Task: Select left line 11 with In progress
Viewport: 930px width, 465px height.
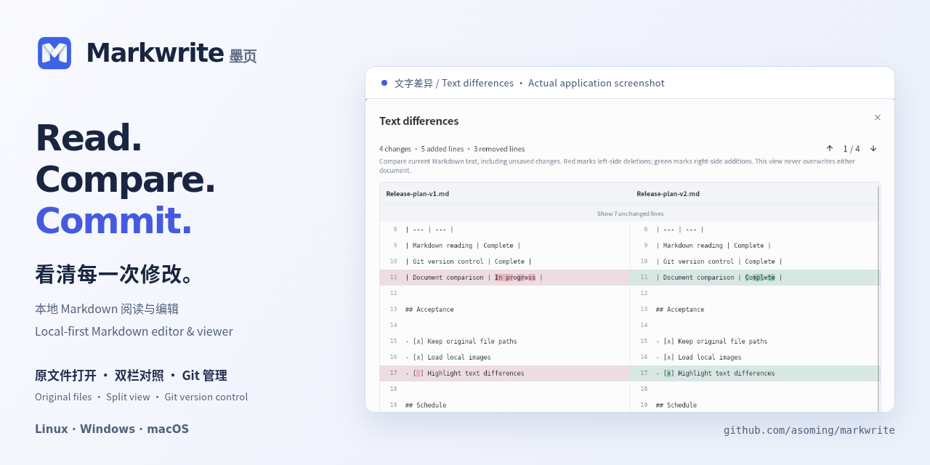Action: pos(505,278)
